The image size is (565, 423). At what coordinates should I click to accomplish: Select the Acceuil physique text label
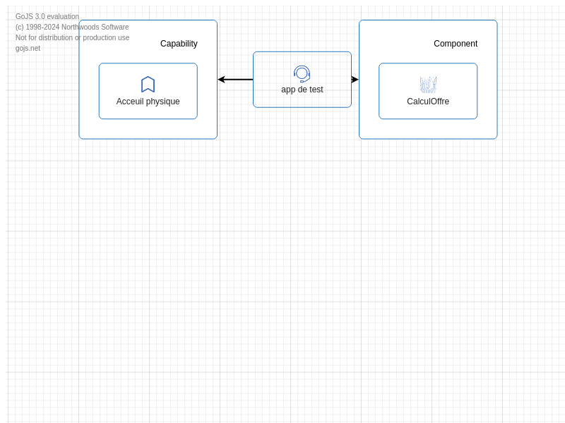click(148, 102)
